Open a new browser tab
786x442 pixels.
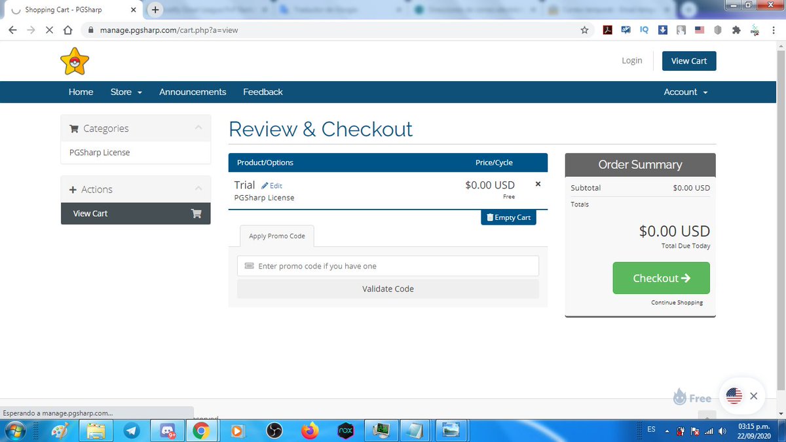click(155, 10)
